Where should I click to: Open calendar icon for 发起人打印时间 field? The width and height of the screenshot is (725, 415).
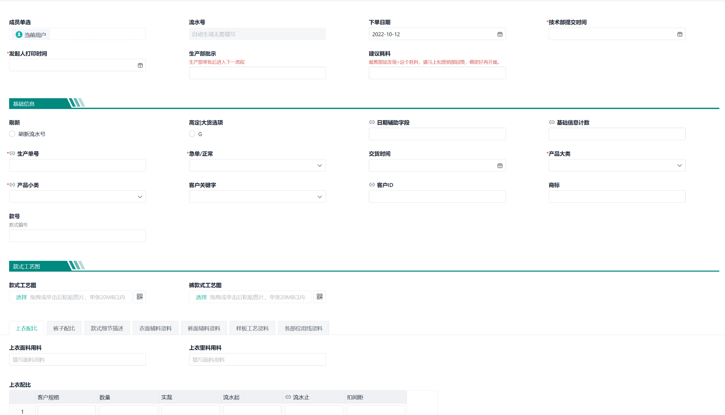140,65
